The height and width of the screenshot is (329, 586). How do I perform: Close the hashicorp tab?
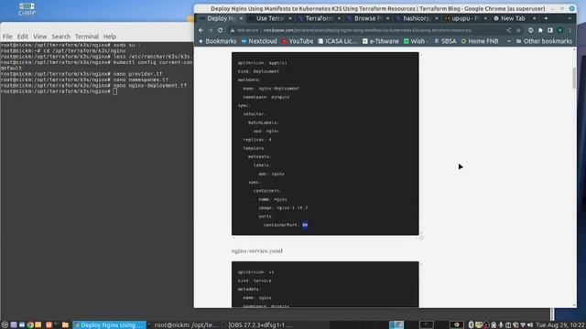(437, 18)
